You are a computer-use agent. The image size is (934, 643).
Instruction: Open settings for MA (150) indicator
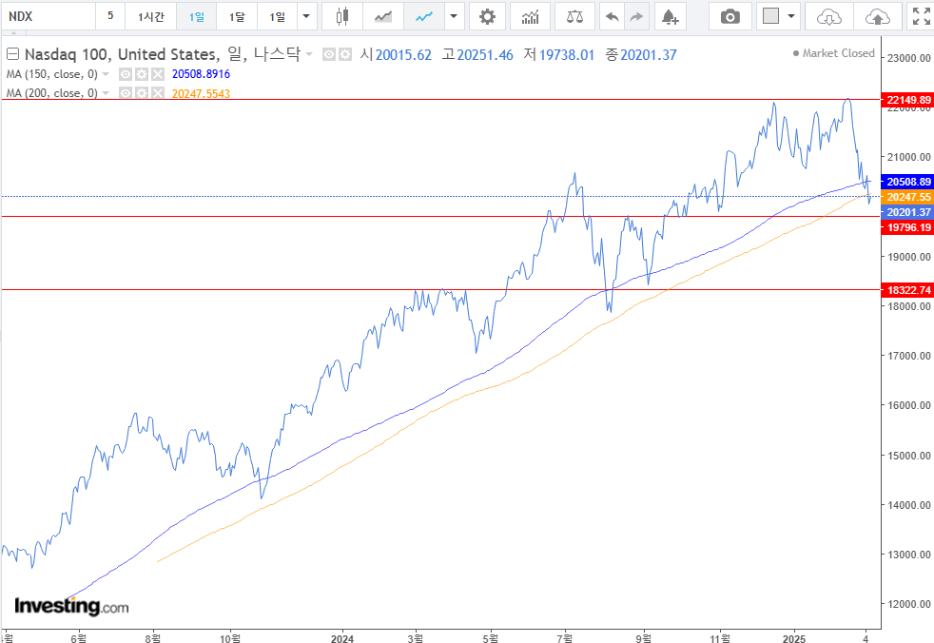[x=141, y=74]
